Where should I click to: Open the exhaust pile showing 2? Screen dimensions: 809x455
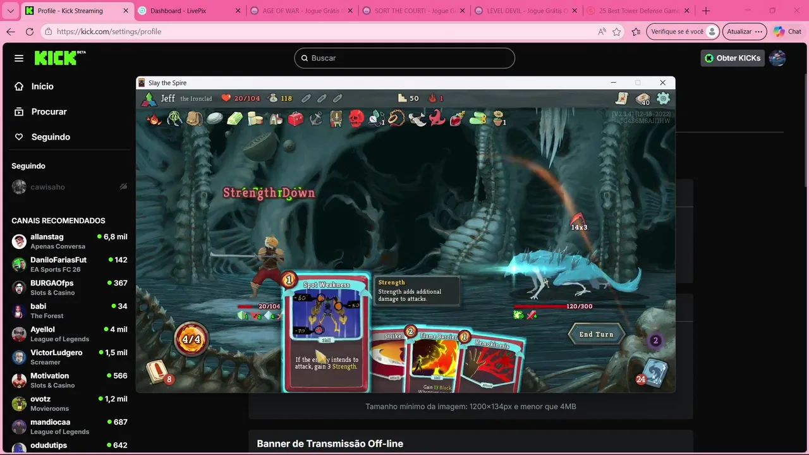click(x=655, y=341)
